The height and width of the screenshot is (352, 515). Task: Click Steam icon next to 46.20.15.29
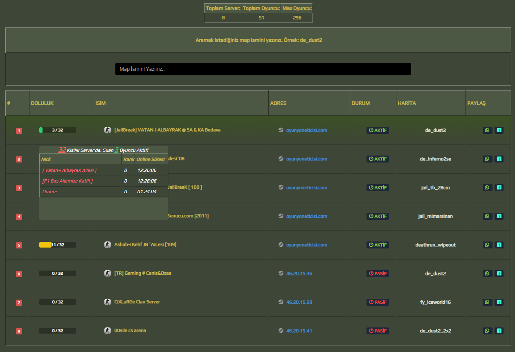point(281,302)
